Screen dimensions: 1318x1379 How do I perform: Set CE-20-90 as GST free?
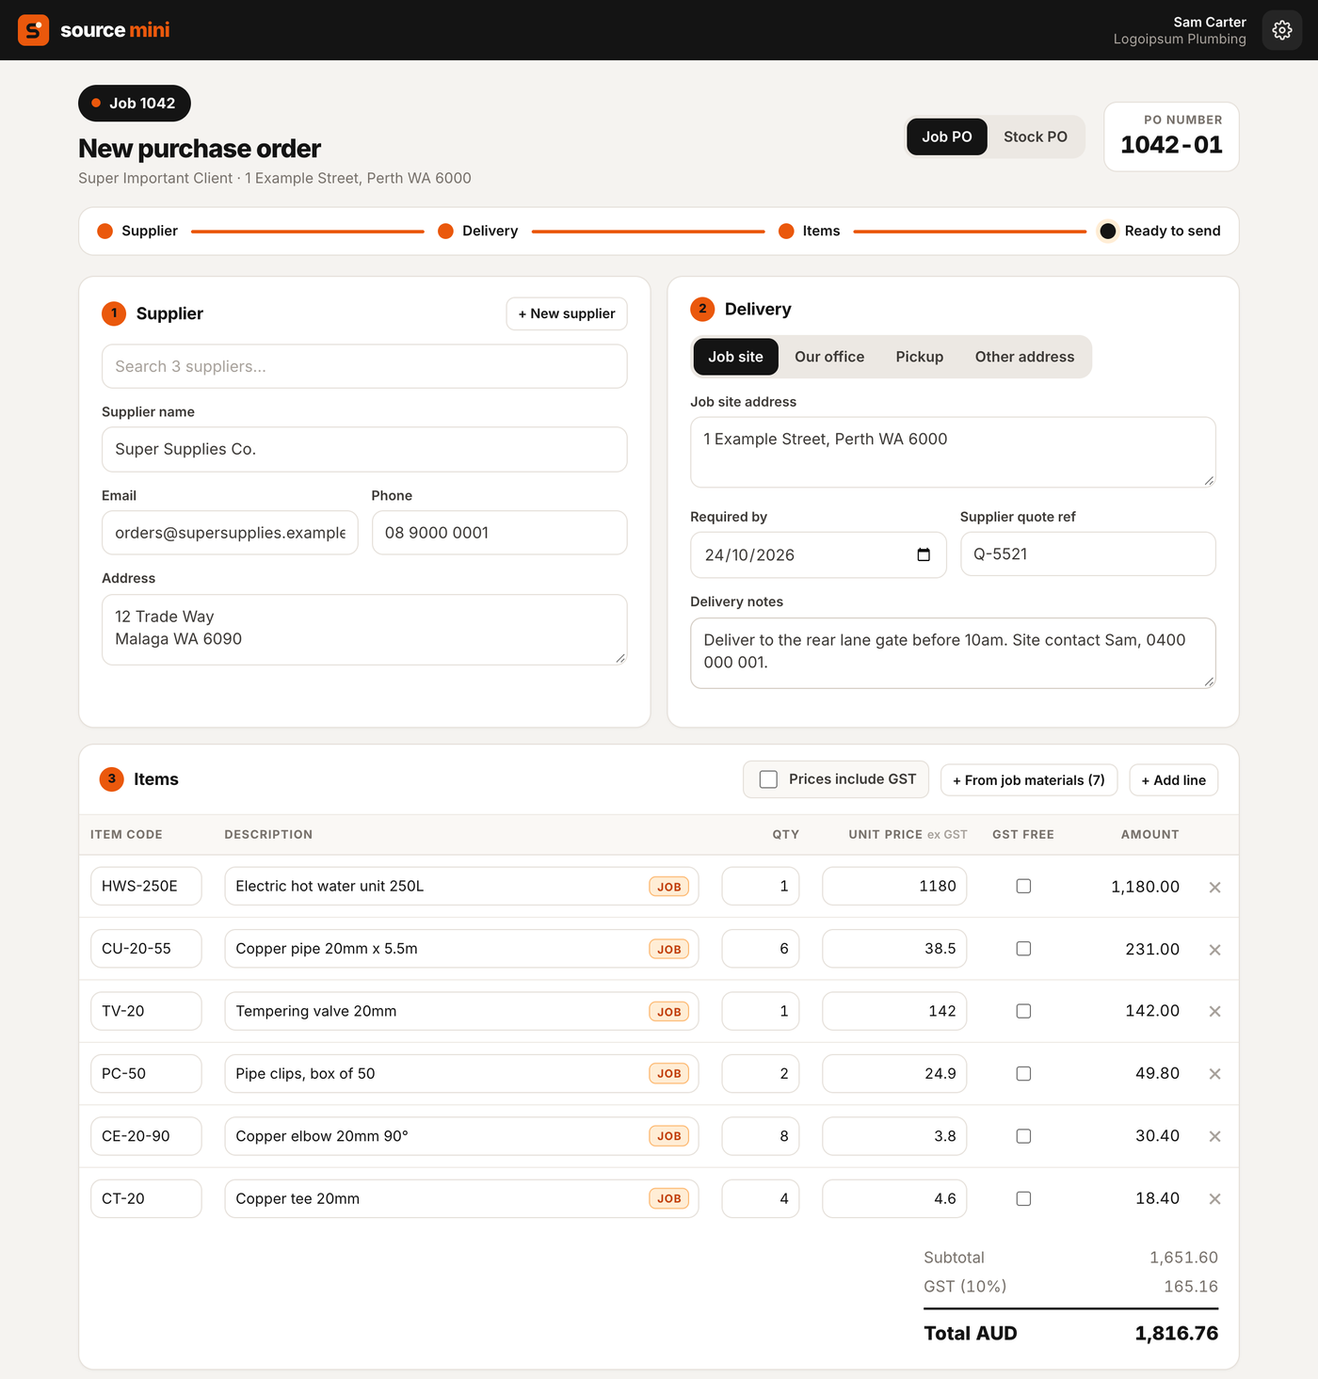point(1023,1136)
